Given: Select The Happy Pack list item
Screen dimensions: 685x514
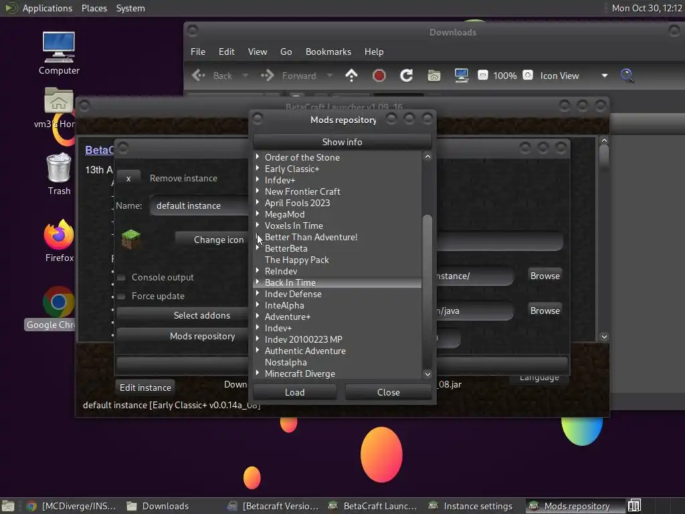Looking at the screenshot, I should point(296,260).
